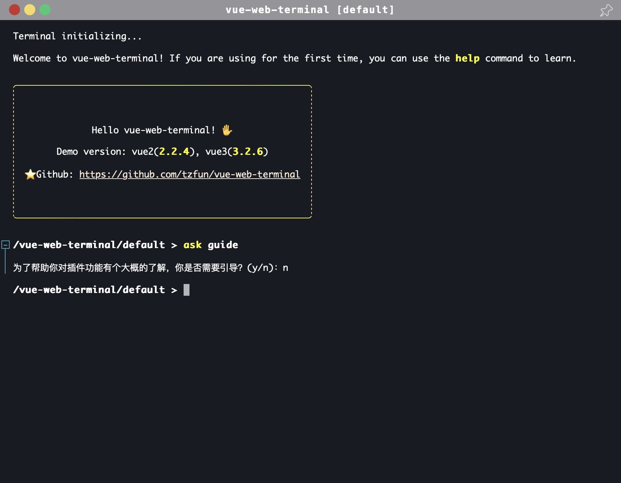621x483 pixels.
Task: Click the 'Github:' label text
Action: click(55, 174)
